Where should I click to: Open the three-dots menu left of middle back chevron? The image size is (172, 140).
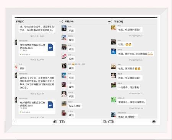(x=60, y=21)
